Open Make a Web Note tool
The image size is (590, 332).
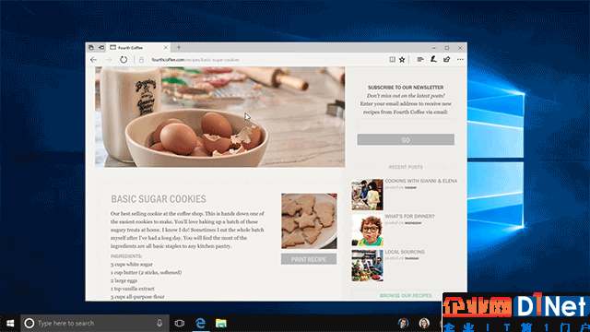coord(433,59)
